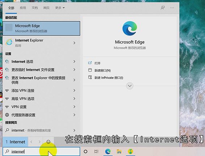Open 更改 Internet Explorer 中的搜索提供商
Screen dimensions: 205x156
[41, 80]
